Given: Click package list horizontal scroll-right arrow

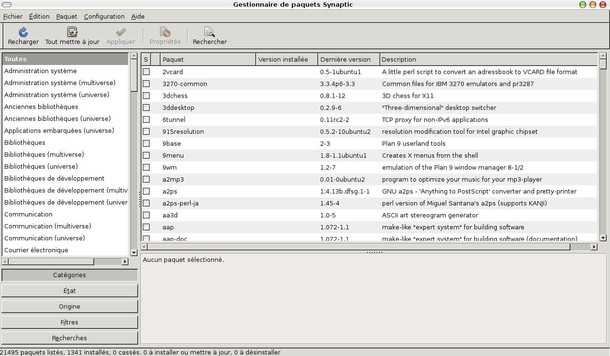Looking at the screenshot, I should point(594,247).
